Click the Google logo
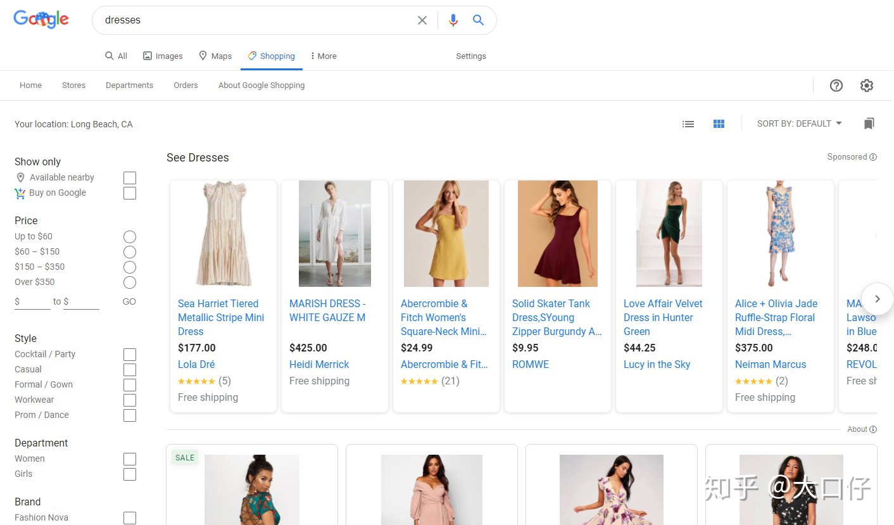The image size is (894, 525). [x=41, y=20]
